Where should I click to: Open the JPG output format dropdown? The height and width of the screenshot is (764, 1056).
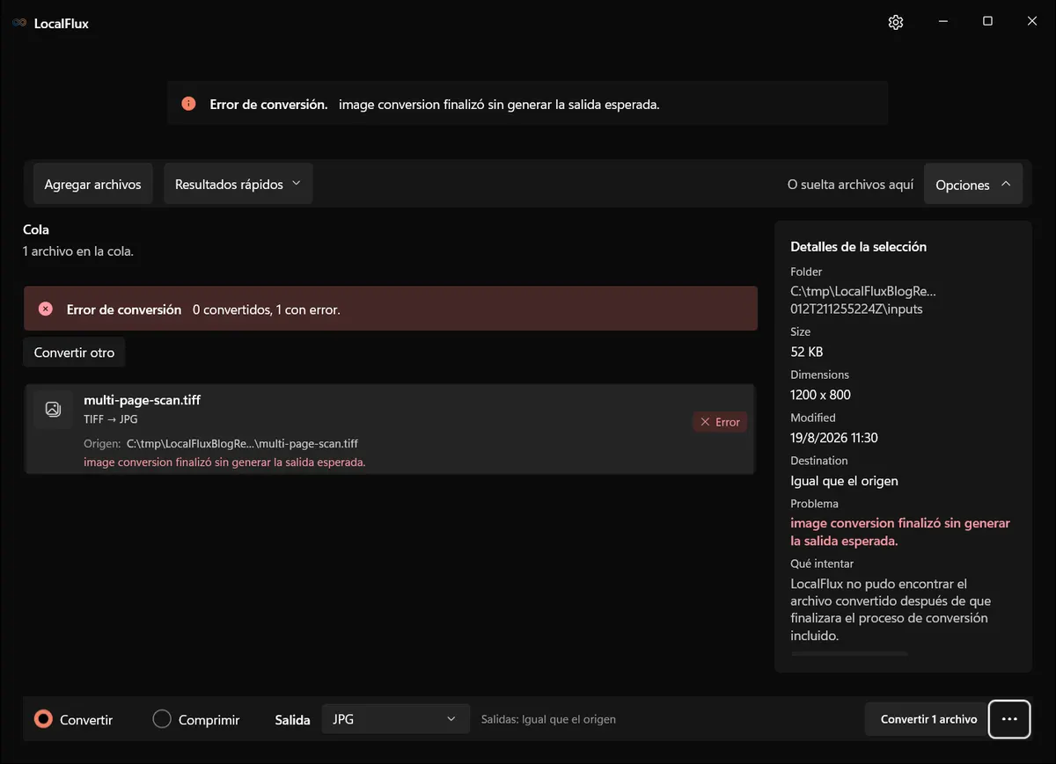(395, 718)
